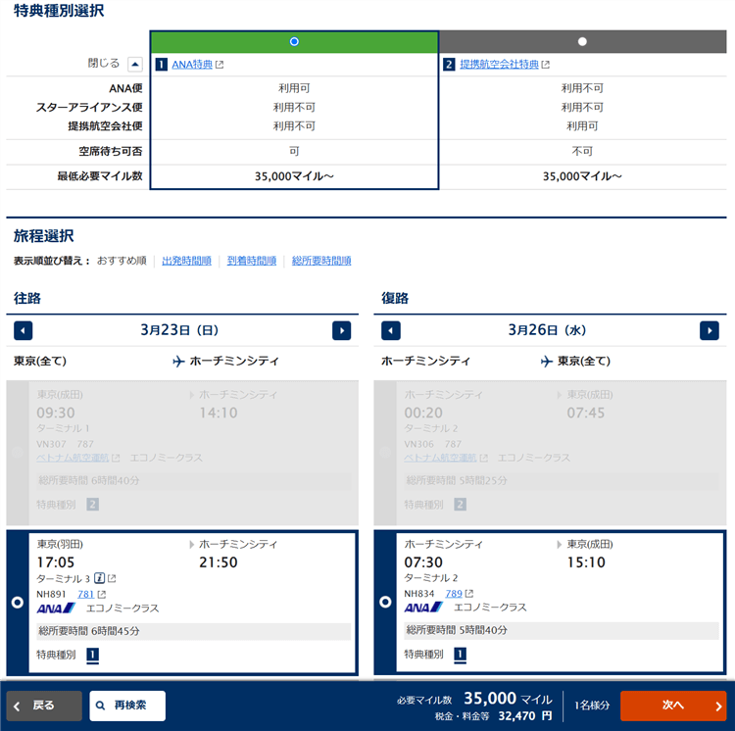
Task: Go to previous outbound date before 3月23日
Action: coord(24,330)
